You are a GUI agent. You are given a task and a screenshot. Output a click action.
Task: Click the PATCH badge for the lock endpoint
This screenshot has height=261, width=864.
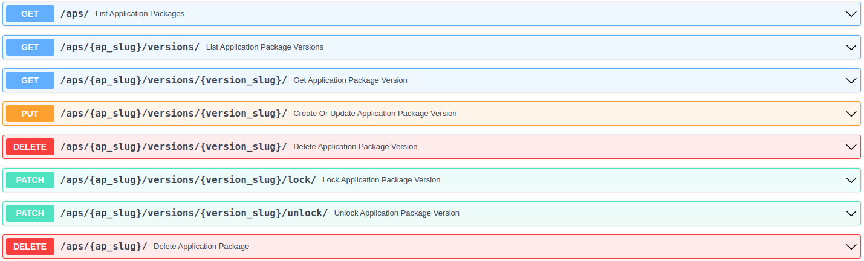click(30, 180)
